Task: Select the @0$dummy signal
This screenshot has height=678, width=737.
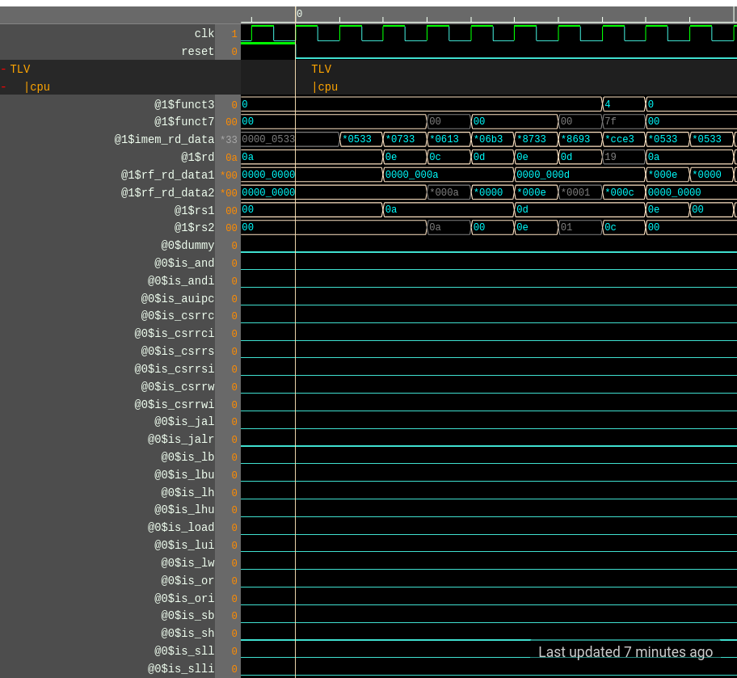Action: pos(187,246)
